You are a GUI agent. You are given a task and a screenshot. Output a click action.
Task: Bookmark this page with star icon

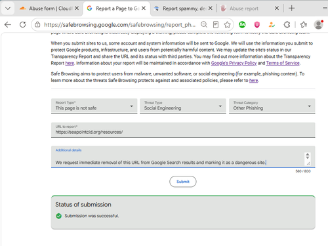point(228,24)
